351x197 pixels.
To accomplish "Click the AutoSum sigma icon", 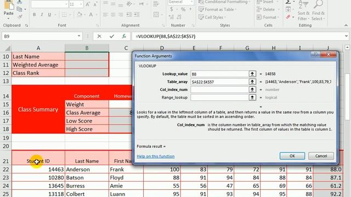I will [288, 2].
